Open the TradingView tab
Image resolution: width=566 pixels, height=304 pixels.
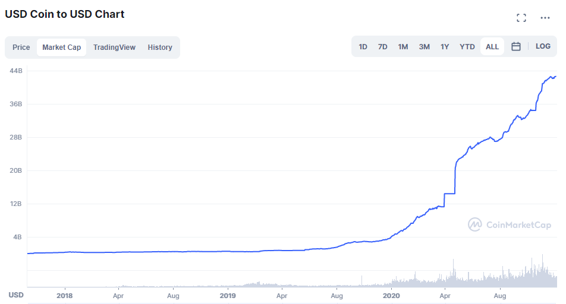pos(114,47)
